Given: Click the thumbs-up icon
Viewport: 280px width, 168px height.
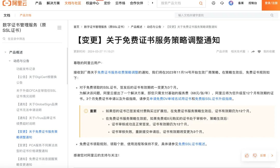Looking at the screenshot, I should 247,156.
